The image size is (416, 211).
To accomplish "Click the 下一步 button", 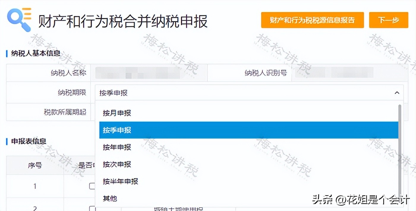I will (388, 20).
